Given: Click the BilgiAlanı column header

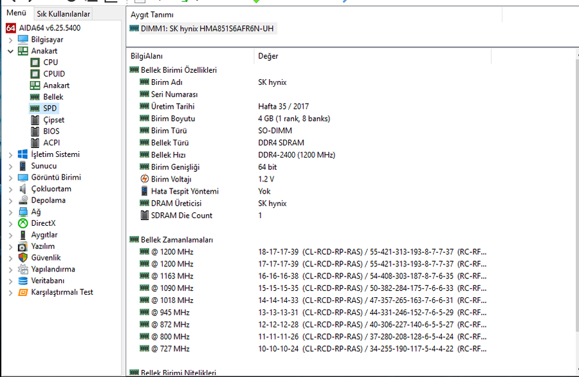Looking at the screenshot, I should 190,56.
